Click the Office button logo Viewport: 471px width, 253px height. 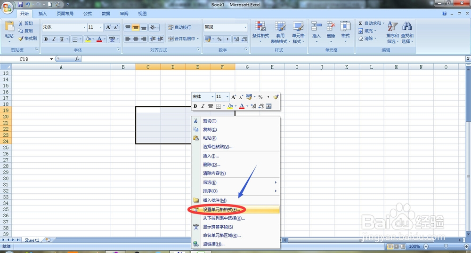click(7, 7)
